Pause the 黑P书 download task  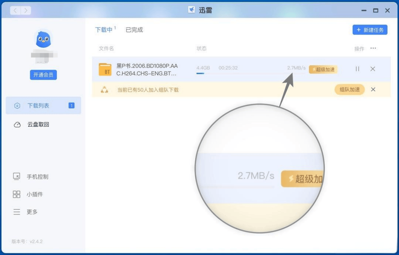coord(357,69)
